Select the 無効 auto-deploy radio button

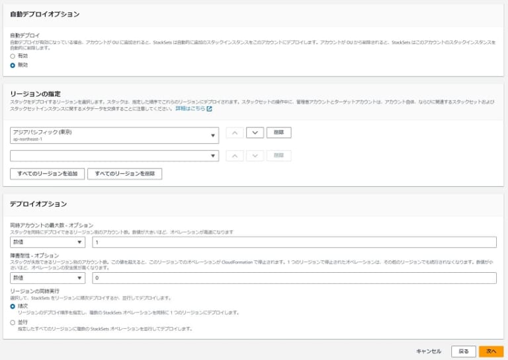pyautogui.click(x=13, y=65)
